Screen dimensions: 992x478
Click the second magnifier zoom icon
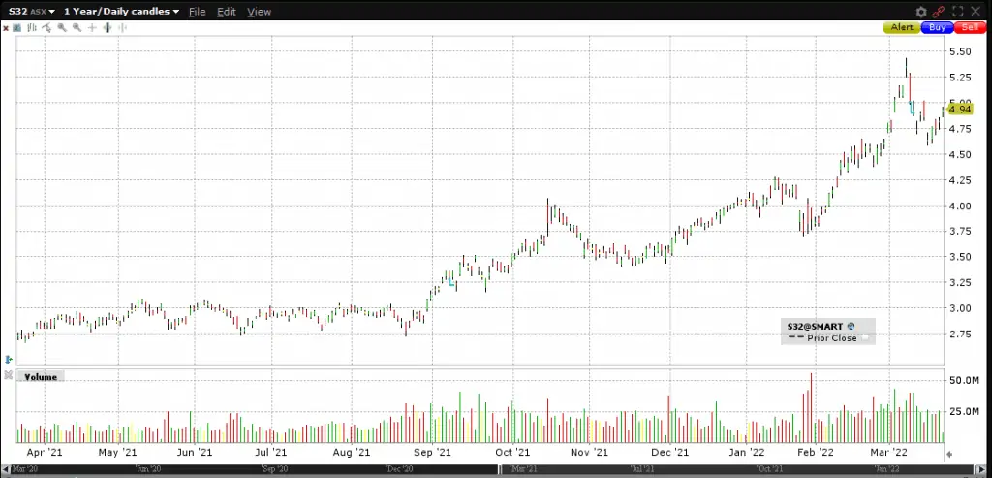[x=77, y=28]
